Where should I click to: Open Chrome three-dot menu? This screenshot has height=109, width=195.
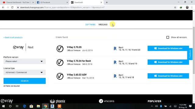pos(192,7)
